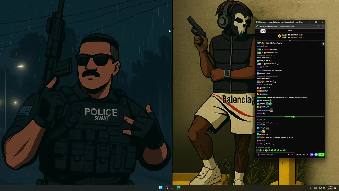Select the first quick emote in the emote row

257,150
